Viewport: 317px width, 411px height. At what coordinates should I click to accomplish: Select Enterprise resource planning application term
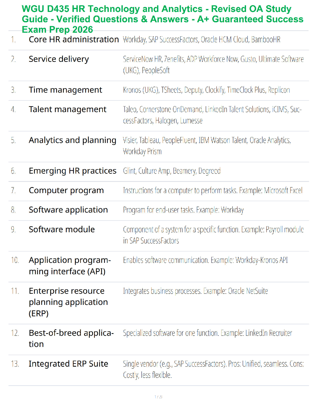68,302
